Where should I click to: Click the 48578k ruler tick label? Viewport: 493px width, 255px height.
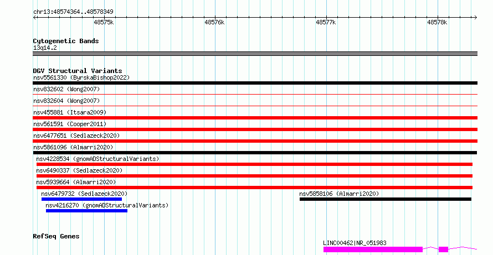click(x=437, y=22)
